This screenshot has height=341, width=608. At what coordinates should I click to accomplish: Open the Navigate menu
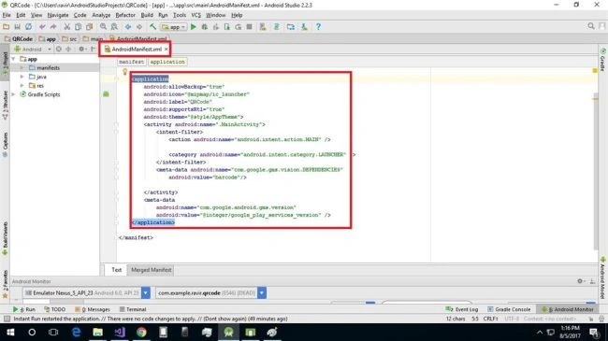pos(58,15)
